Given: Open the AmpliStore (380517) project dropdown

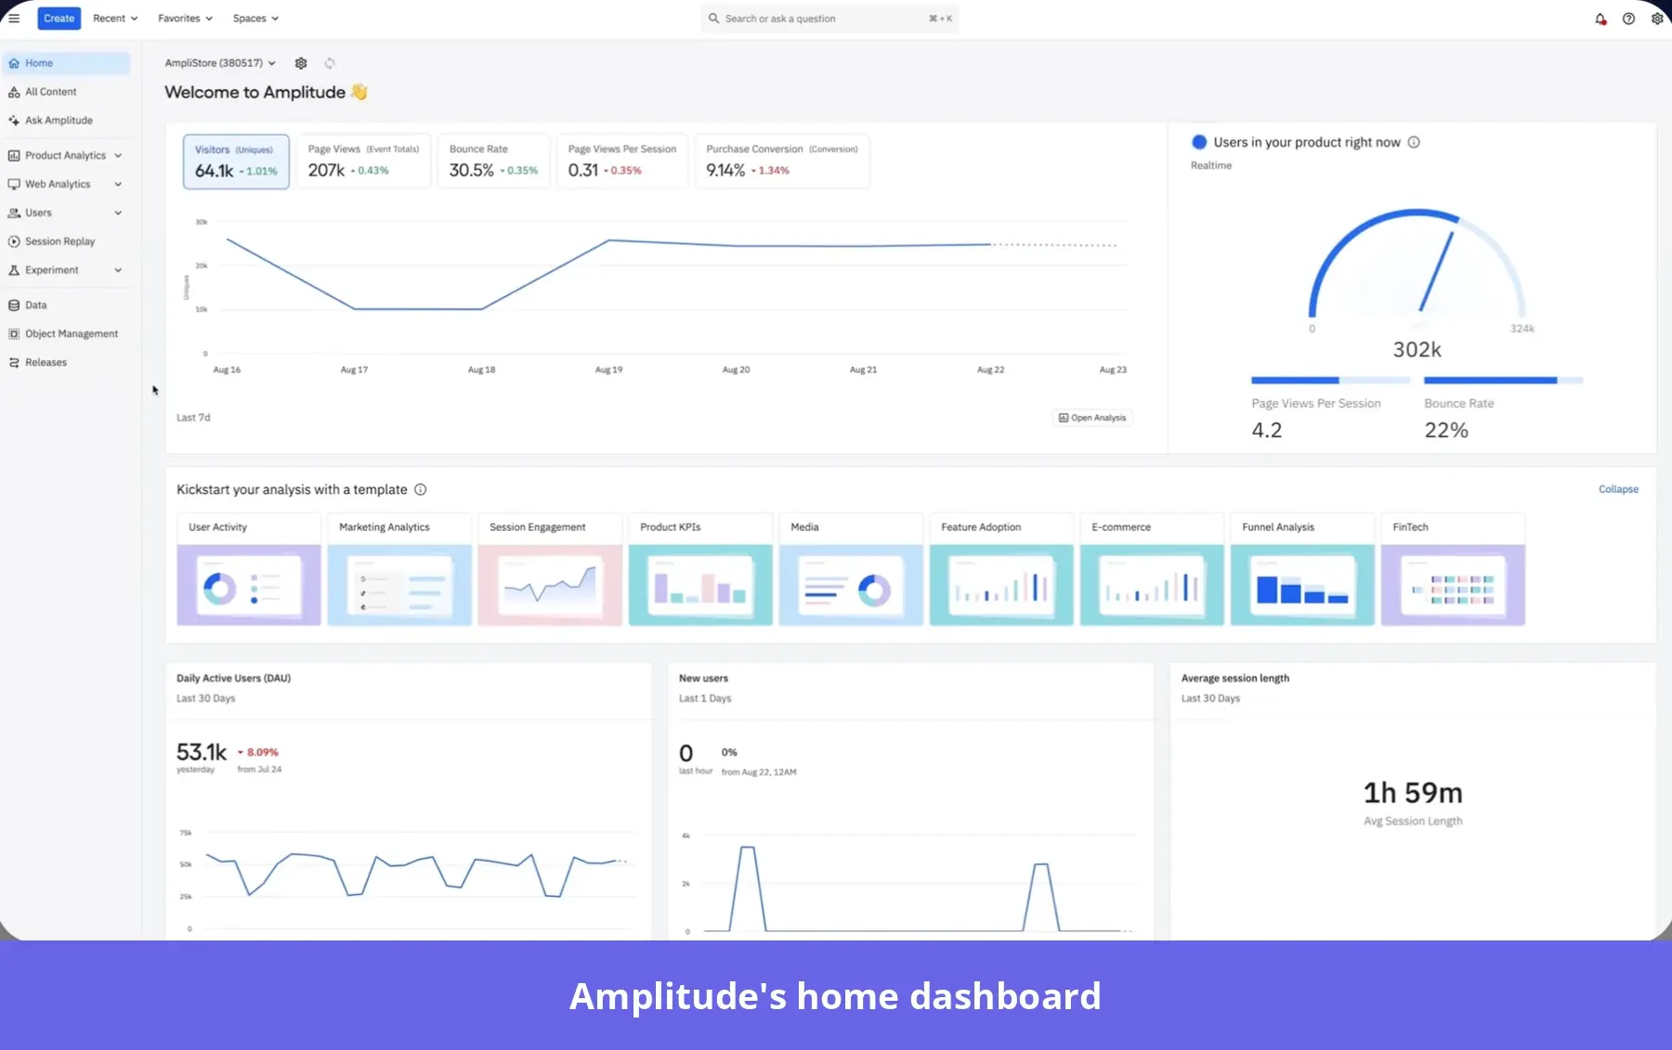Looking at the screenshot, I should click(220, 63).
